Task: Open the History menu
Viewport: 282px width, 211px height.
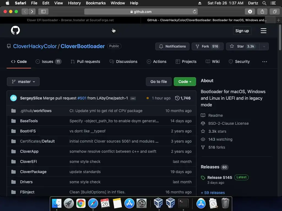Action: tap(74, 3)
